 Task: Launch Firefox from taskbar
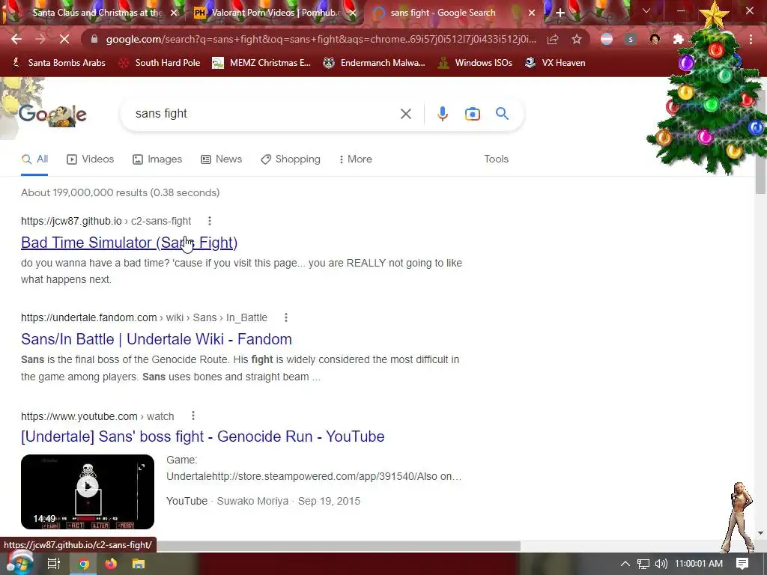111,564
